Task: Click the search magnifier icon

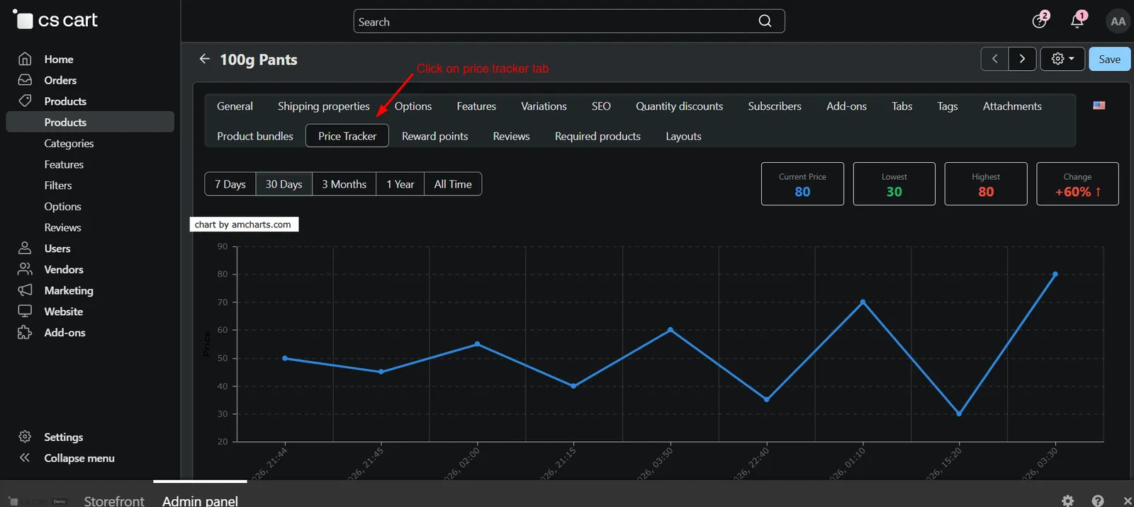Action: click(x=765, y=21)
